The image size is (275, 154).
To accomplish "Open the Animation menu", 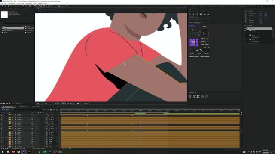I will (29, 3).
